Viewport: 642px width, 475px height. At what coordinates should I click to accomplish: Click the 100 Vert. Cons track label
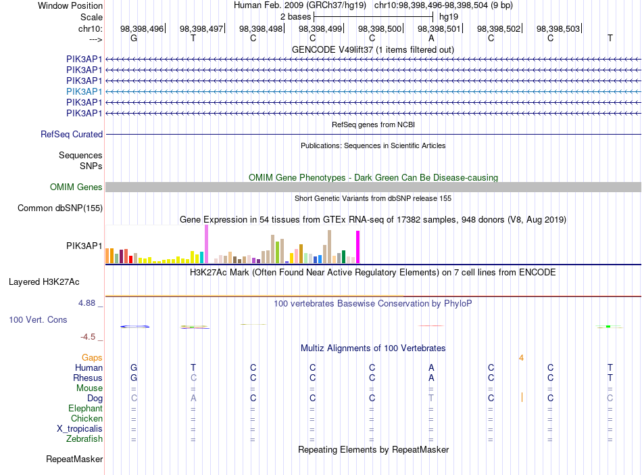coord(38,319)
